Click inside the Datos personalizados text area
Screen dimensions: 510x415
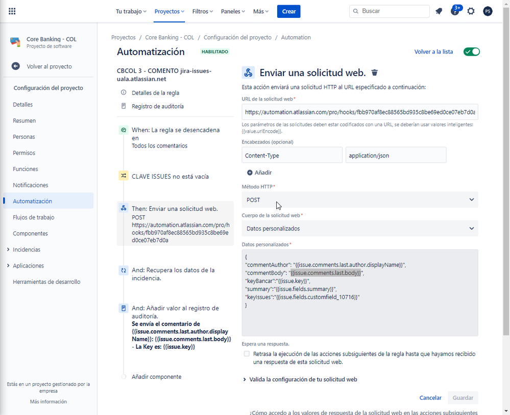tap(360, 292)
